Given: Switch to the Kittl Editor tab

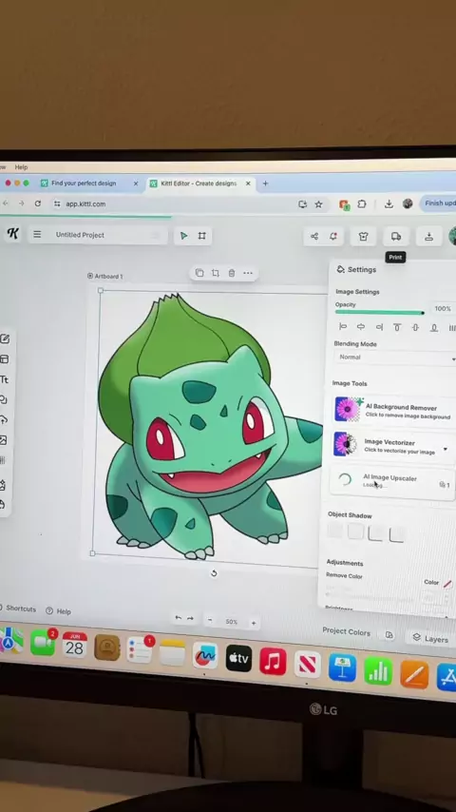Looking at the screenshot, I should (x=199, y=184).
